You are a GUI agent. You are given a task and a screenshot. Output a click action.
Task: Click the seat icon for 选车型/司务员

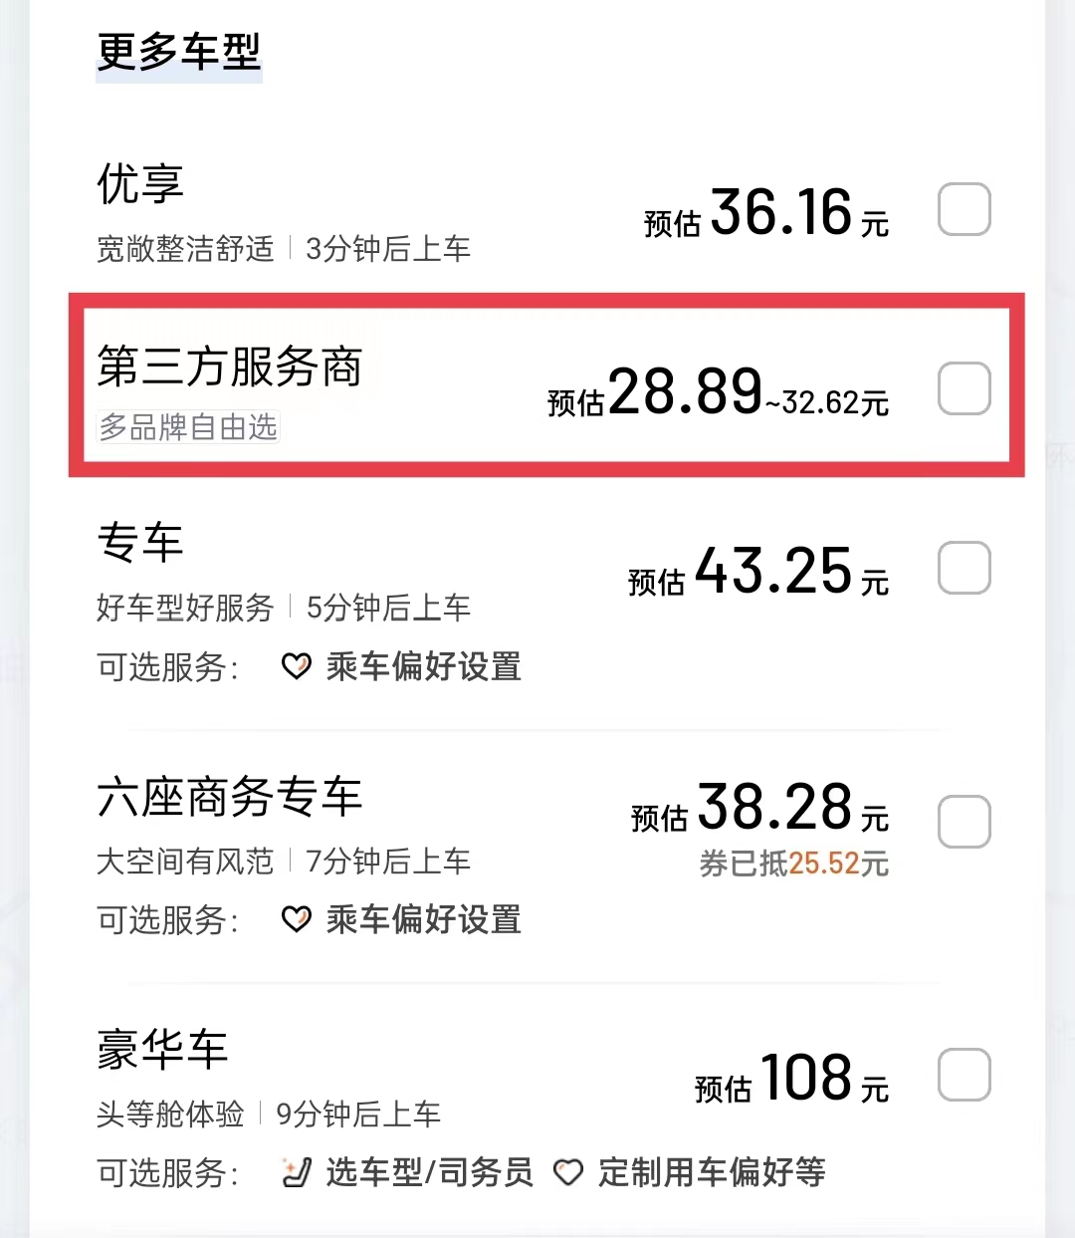[x=296, y=1172]
